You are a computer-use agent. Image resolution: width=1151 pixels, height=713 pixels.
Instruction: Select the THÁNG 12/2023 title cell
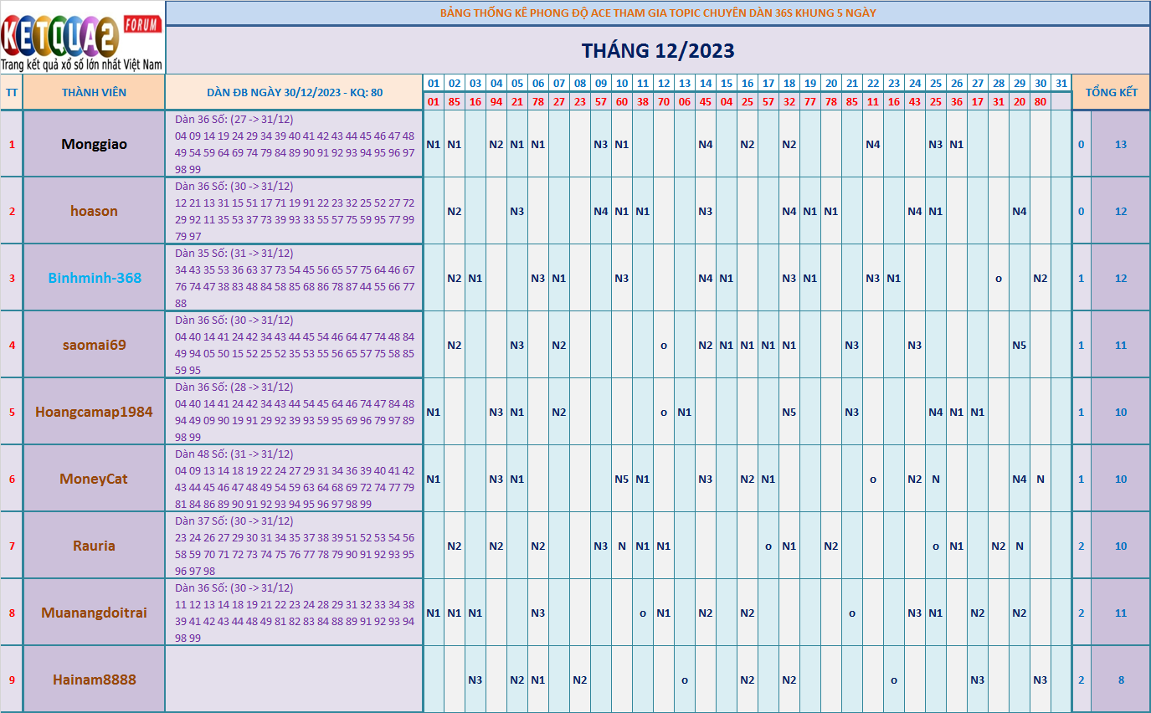coord(658,50)
